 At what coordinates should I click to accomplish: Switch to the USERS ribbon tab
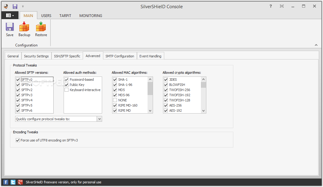point(46,16)
